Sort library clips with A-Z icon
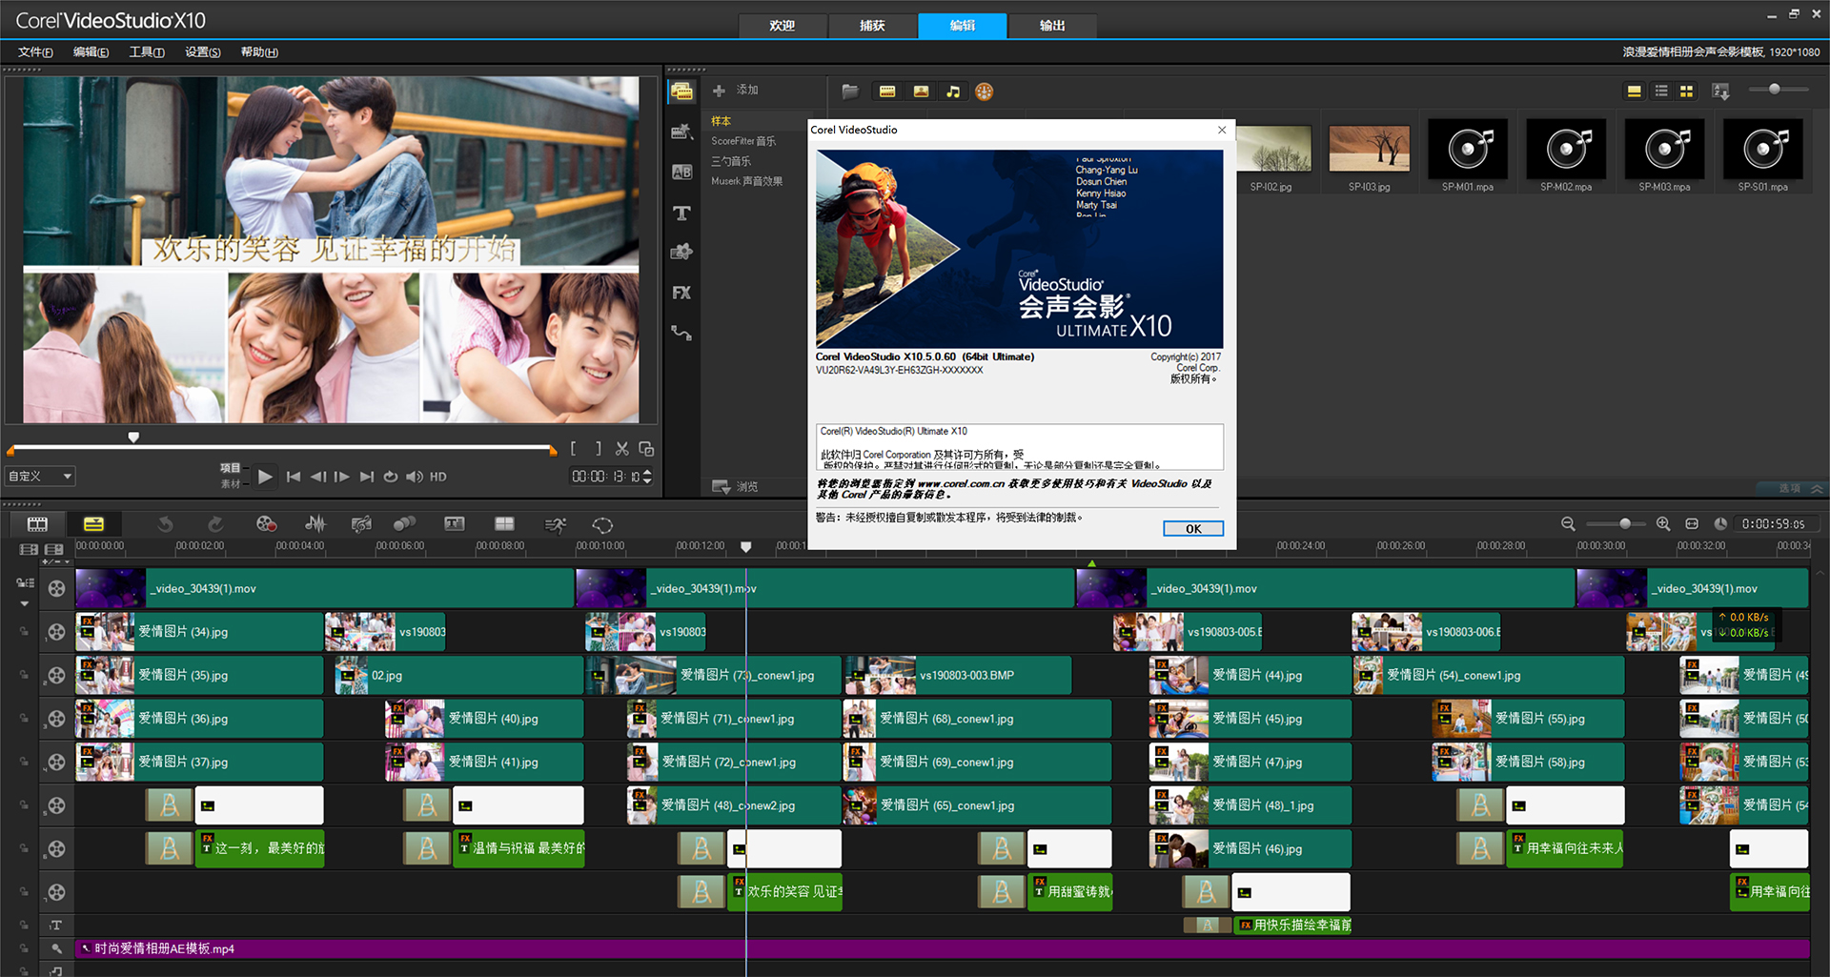This screenshot has width=1830, height=977. click(x=1720, y=92)
